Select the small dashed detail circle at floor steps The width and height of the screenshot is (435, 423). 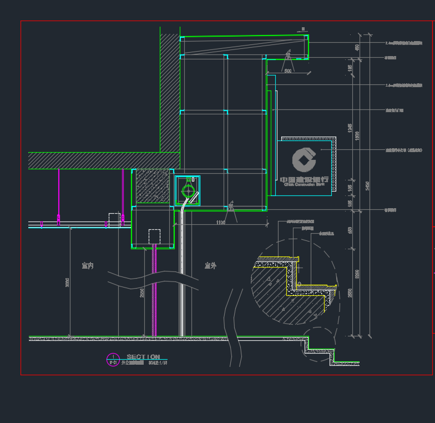click(x=318, y=344)
